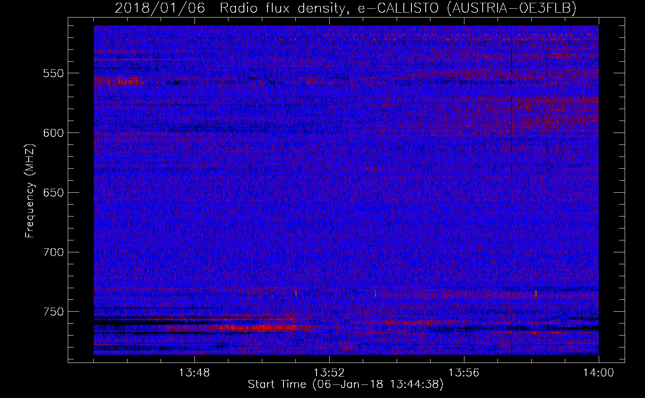Viewport: 645px width, 398px height.
Task: Click the 700 frequency tick label
Action: coord(53,252)
